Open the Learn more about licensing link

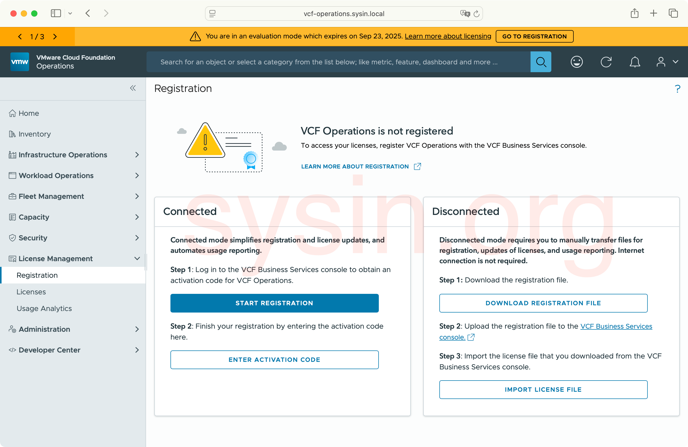[x=448, y=36]
